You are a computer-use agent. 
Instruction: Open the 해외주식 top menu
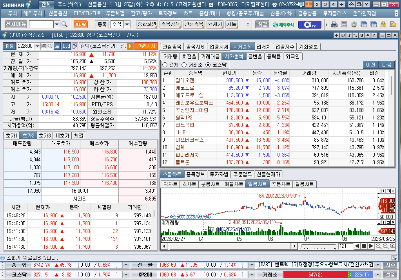point(33,13)
